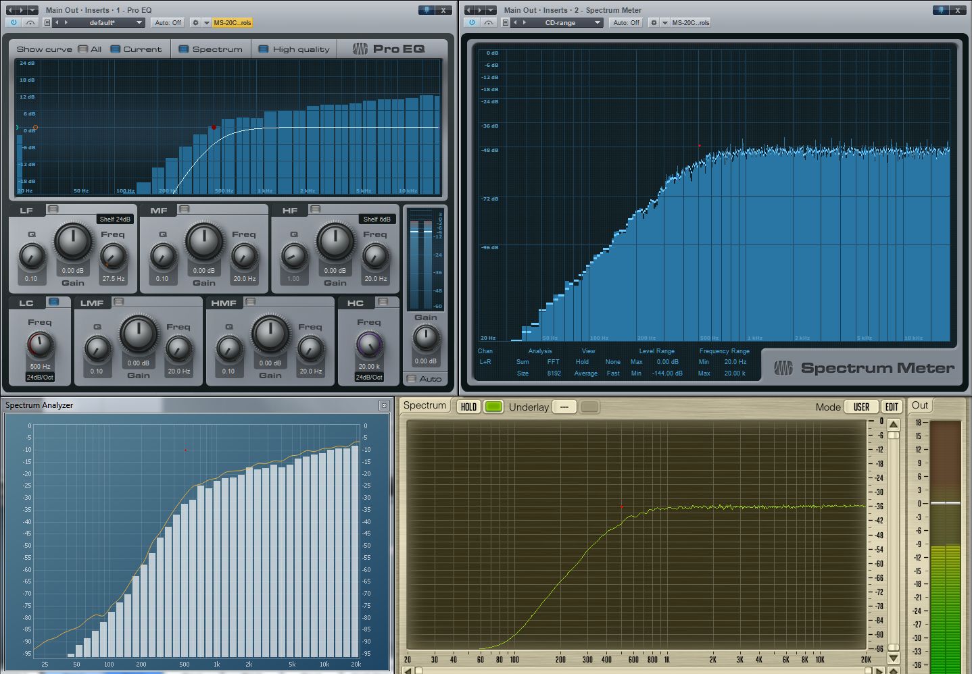The image size is (972, 674).
Task: Open LF Shelf 24dB type selector
Action: tap(115, 219)
